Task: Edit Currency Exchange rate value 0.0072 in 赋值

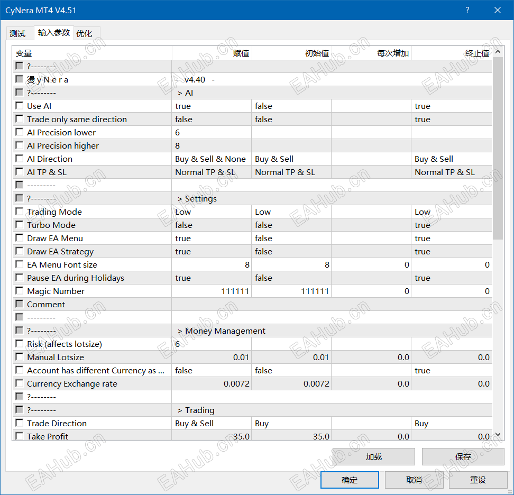Action: tap(212, 383)
